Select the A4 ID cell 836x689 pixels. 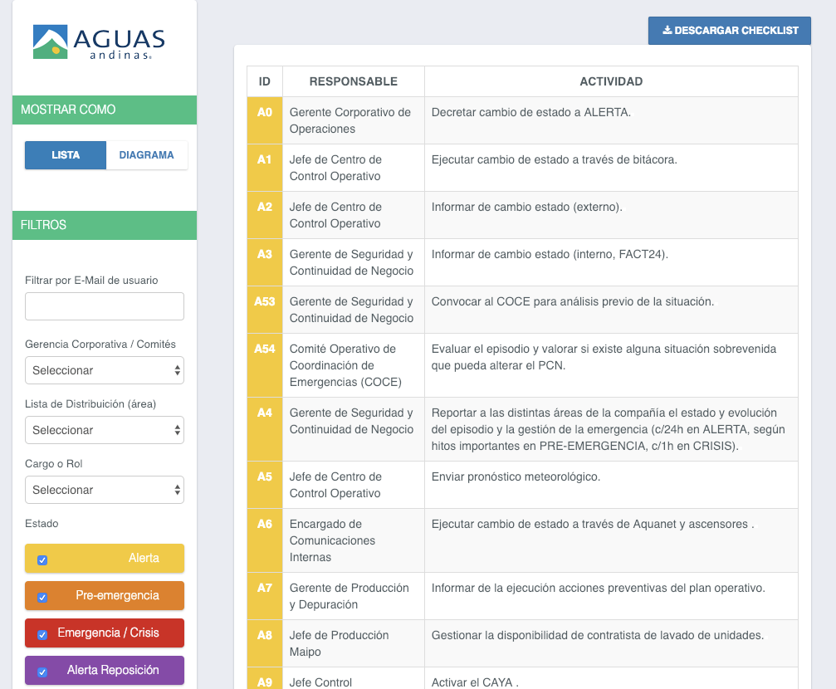(x=265, y=429)
